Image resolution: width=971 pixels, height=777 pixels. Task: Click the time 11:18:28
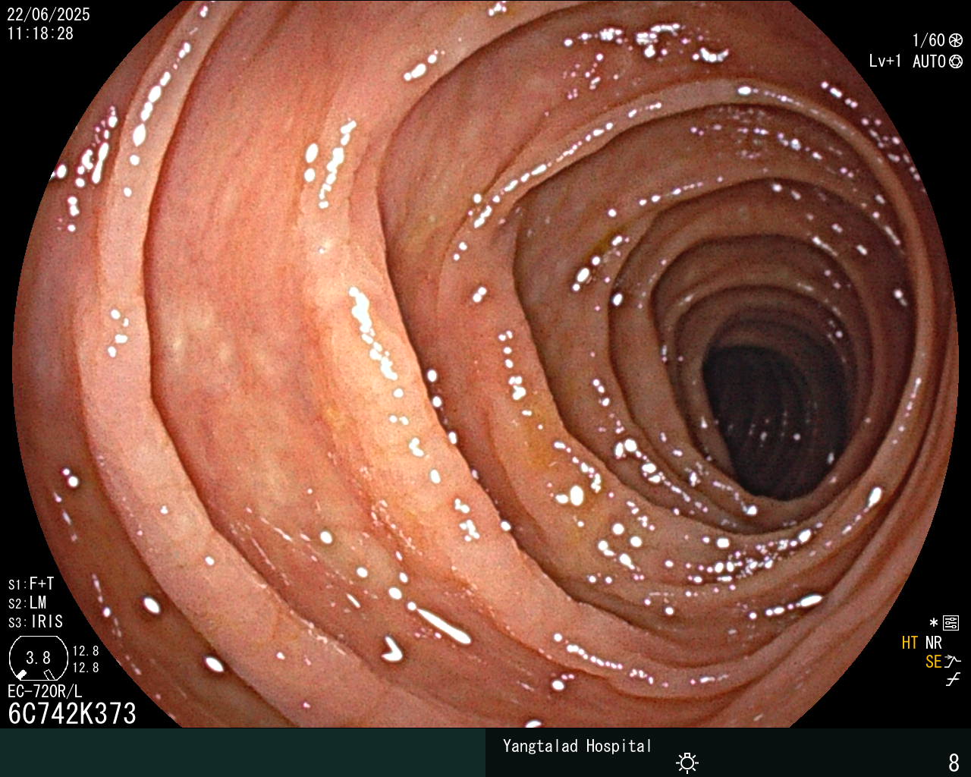(x=41, y=33)
